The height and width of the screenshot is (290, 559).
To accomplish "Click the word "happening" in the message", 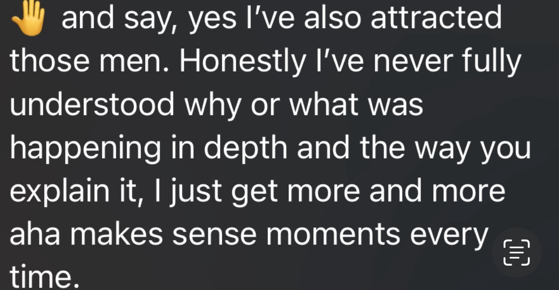I will click(85, 149).
